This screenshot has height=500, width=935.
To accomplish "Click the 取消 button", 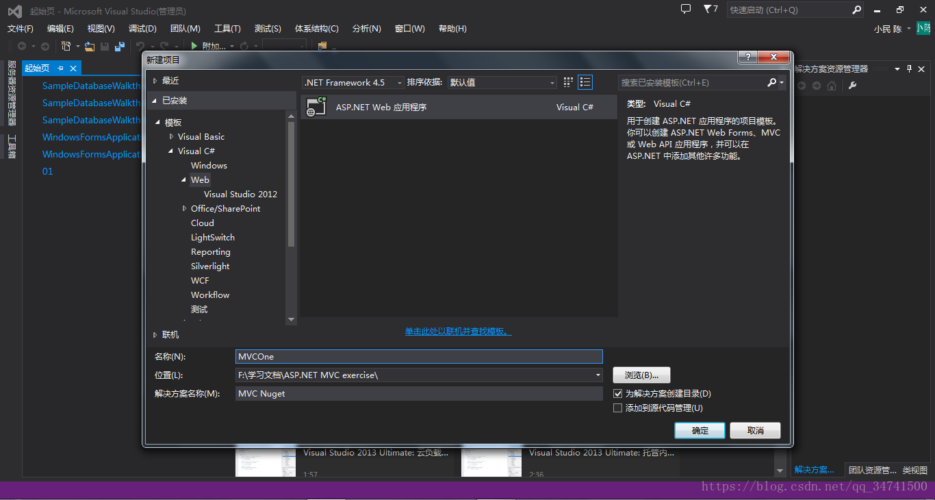I will click(755, 430).
